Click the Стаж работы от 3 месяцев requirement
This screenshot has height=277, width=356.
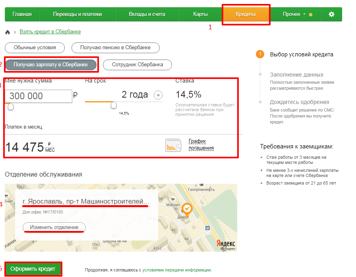pos(296,160)
